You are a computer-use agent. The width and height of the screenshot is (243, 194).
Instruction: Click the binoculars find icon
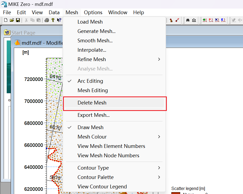coord(188,20)
